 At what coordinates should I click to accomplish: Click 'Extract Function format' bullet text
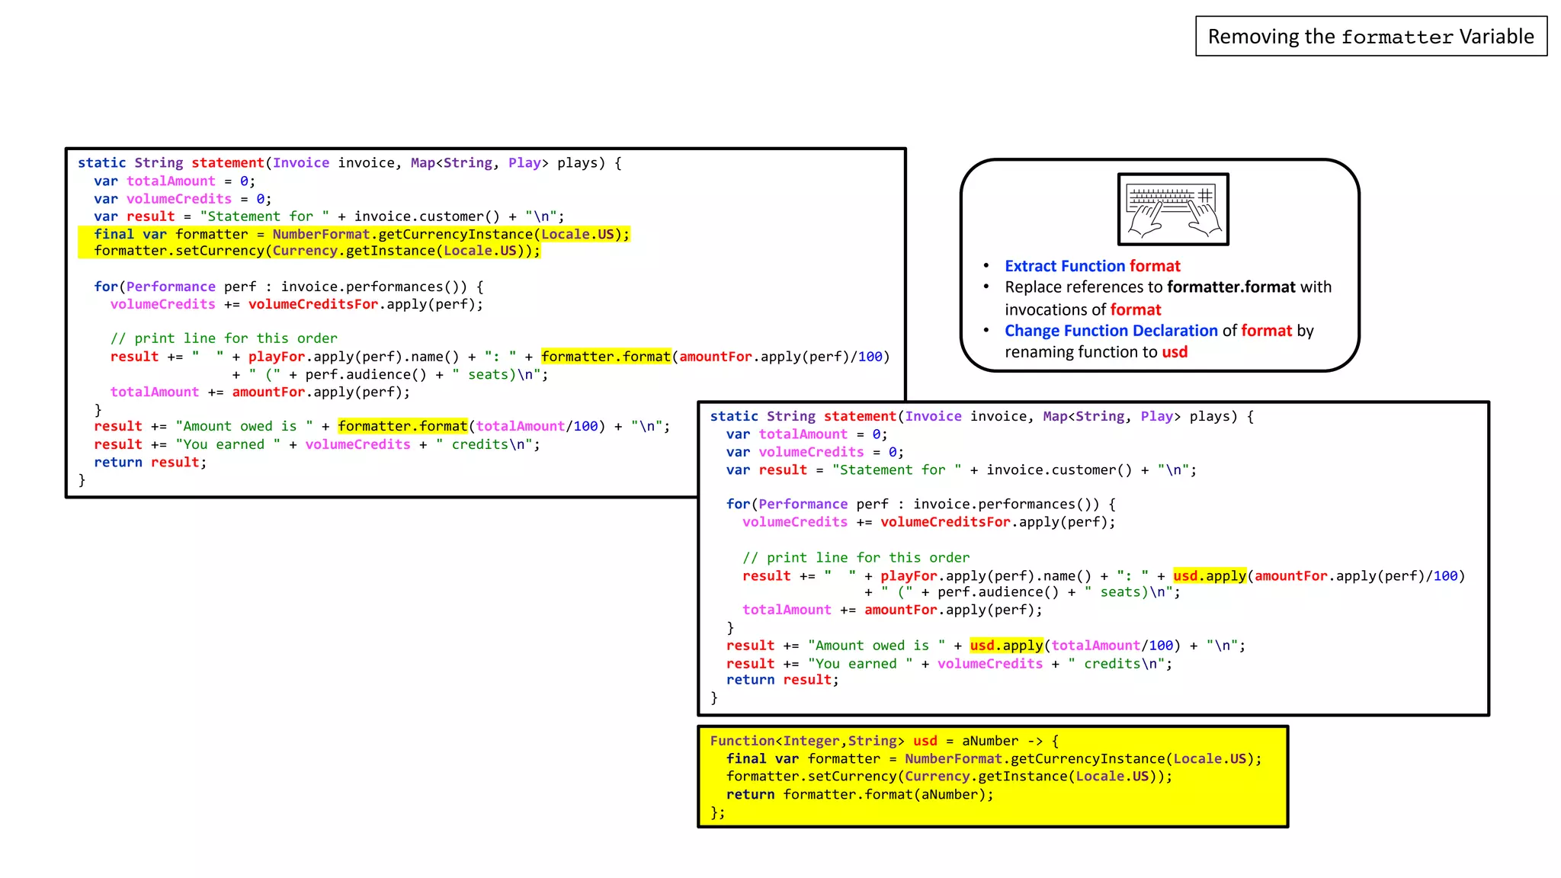tap(1092, 266)
